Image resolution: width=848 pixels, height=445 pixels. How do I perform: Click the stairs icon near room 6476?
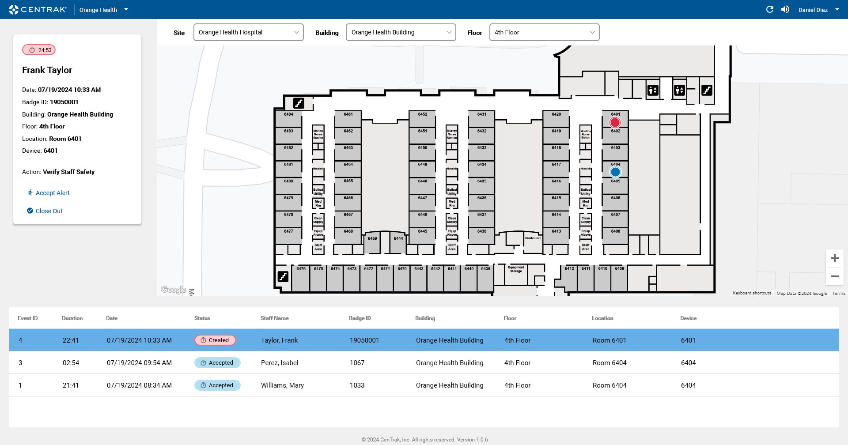(283, 277)
